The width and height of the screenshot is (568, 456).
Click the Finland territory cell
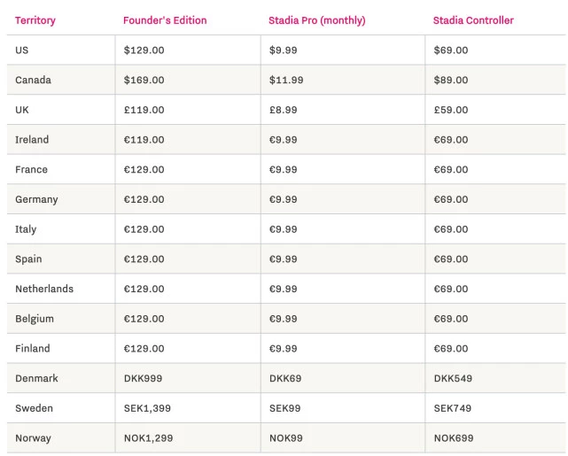33,349
